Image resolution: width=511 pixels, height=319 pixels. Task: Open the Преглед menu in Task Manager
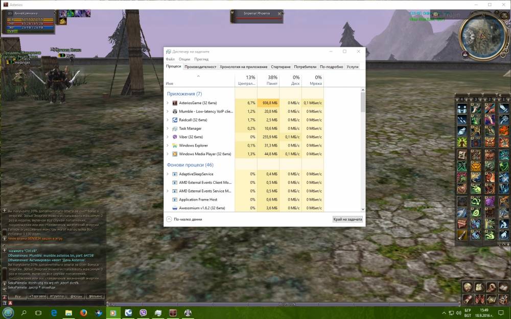[201, 59]
